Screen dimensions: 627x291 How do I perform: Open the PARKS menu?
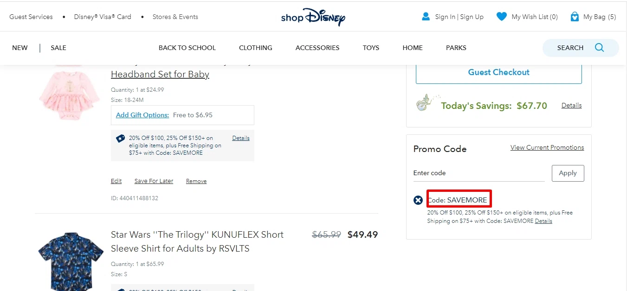pos(456,48)
